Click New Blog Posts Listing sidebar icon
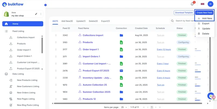This screenshot has width=217, height=109. pos(11,105)
